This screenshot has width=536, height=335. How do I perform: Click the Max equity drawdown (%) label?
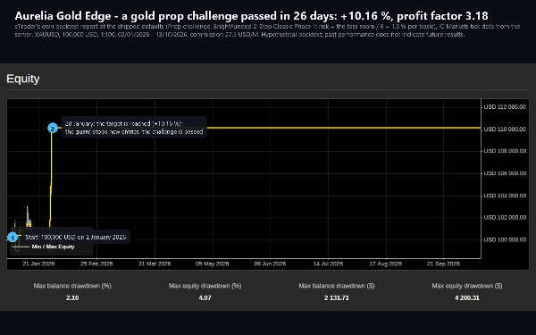205,286
